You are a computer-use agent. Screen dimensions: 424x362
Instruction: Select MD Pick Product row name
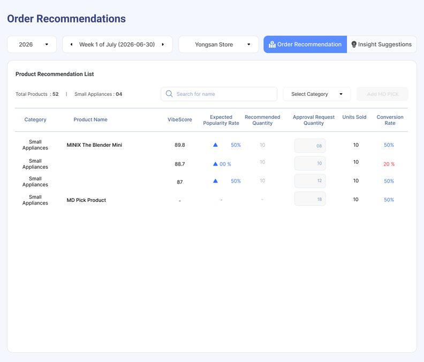pyautogui.click(x=86, y=200)
